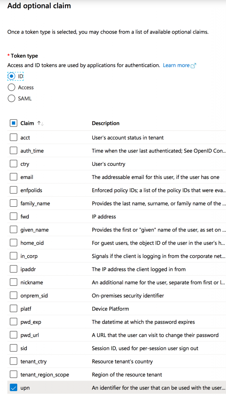This screenshot has width=226, height=395.
Task: Select the ID token type radio button
Action: (x=11, y=76)
